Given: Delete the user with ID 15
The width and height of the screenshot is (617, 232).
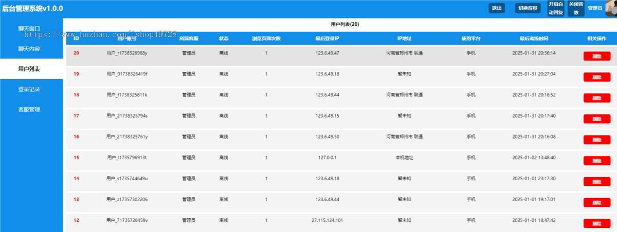Looking at the screenshot, I should click(596, 161).
